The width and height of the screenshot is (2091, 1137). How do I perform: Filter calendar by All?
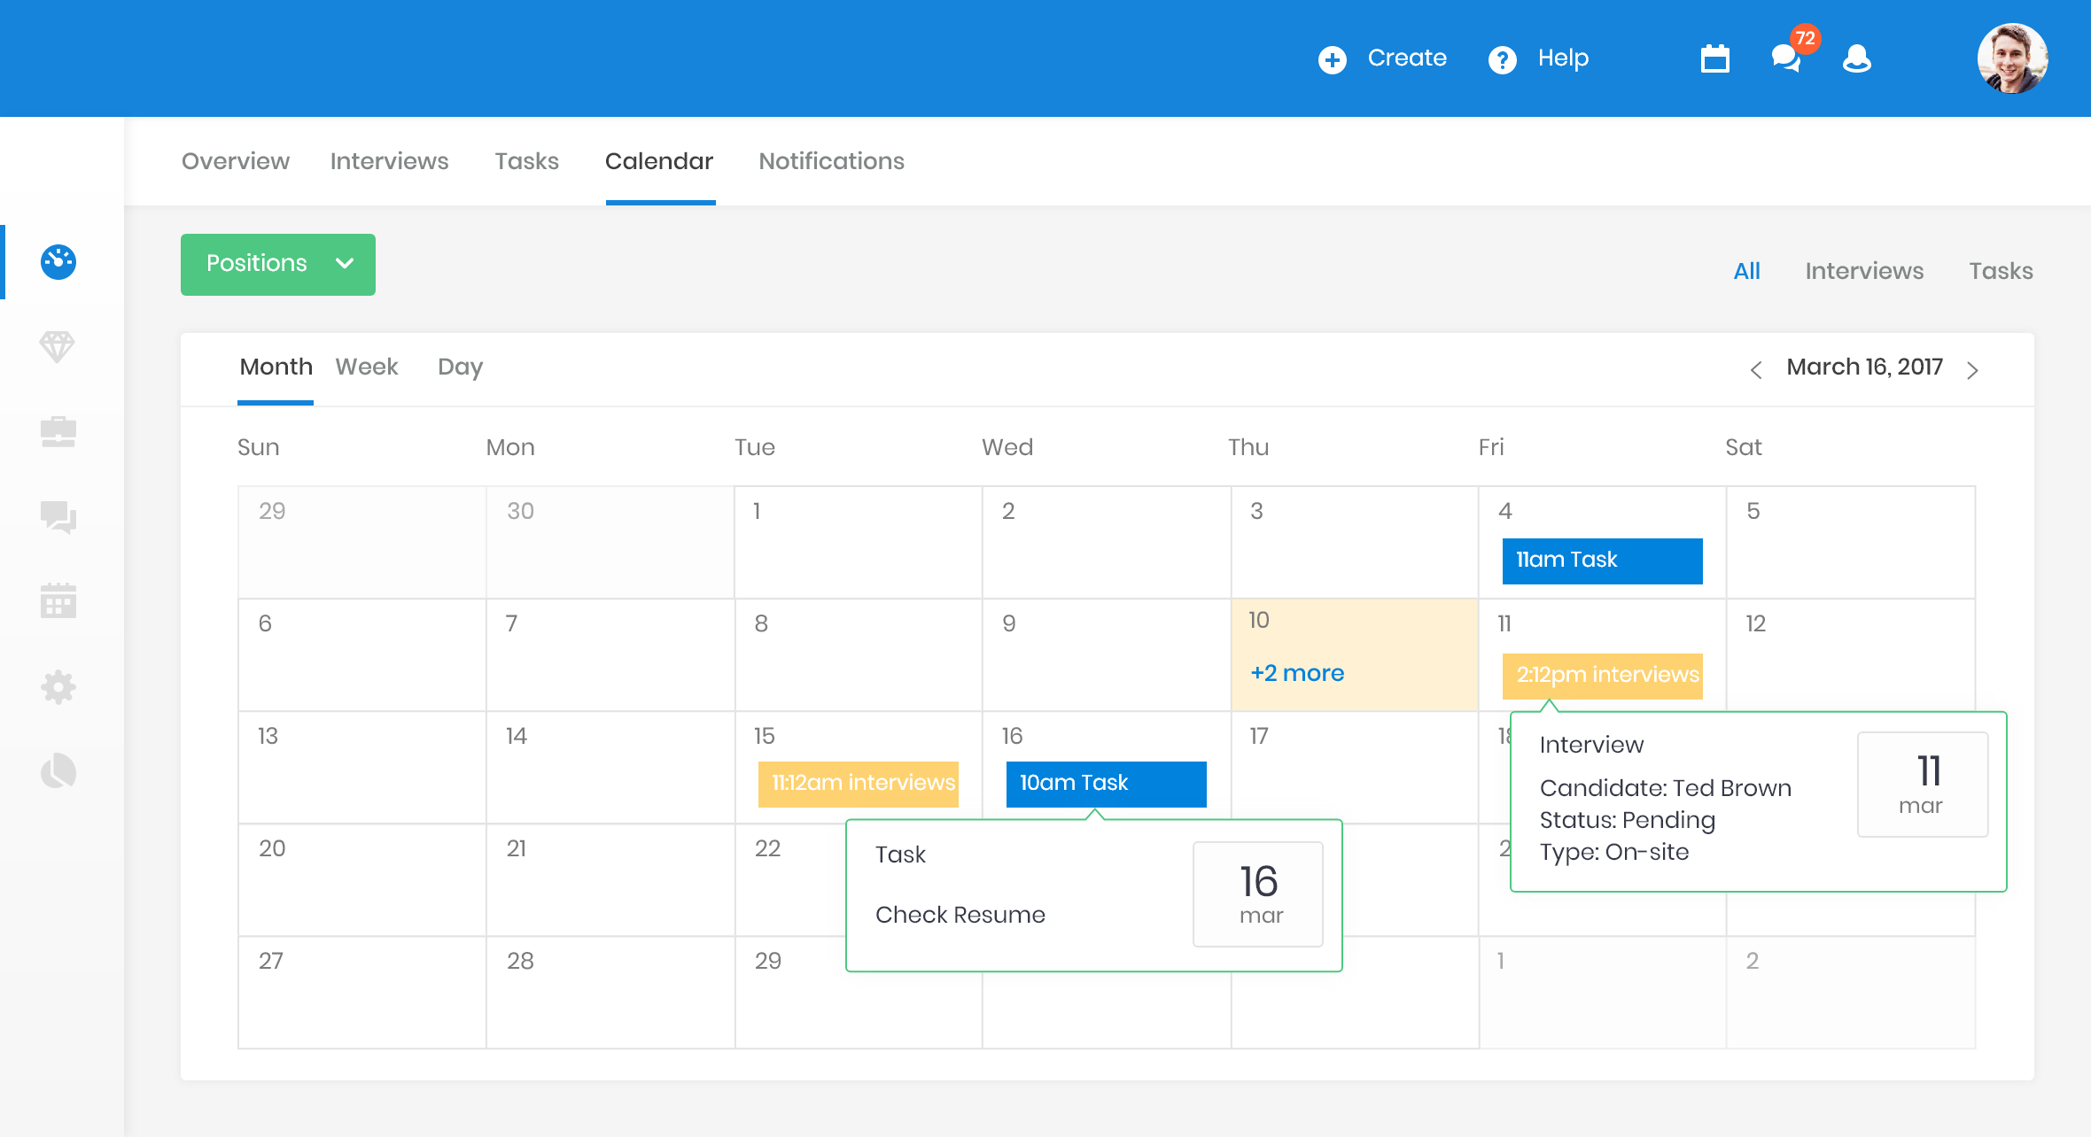coord(1747,271)
